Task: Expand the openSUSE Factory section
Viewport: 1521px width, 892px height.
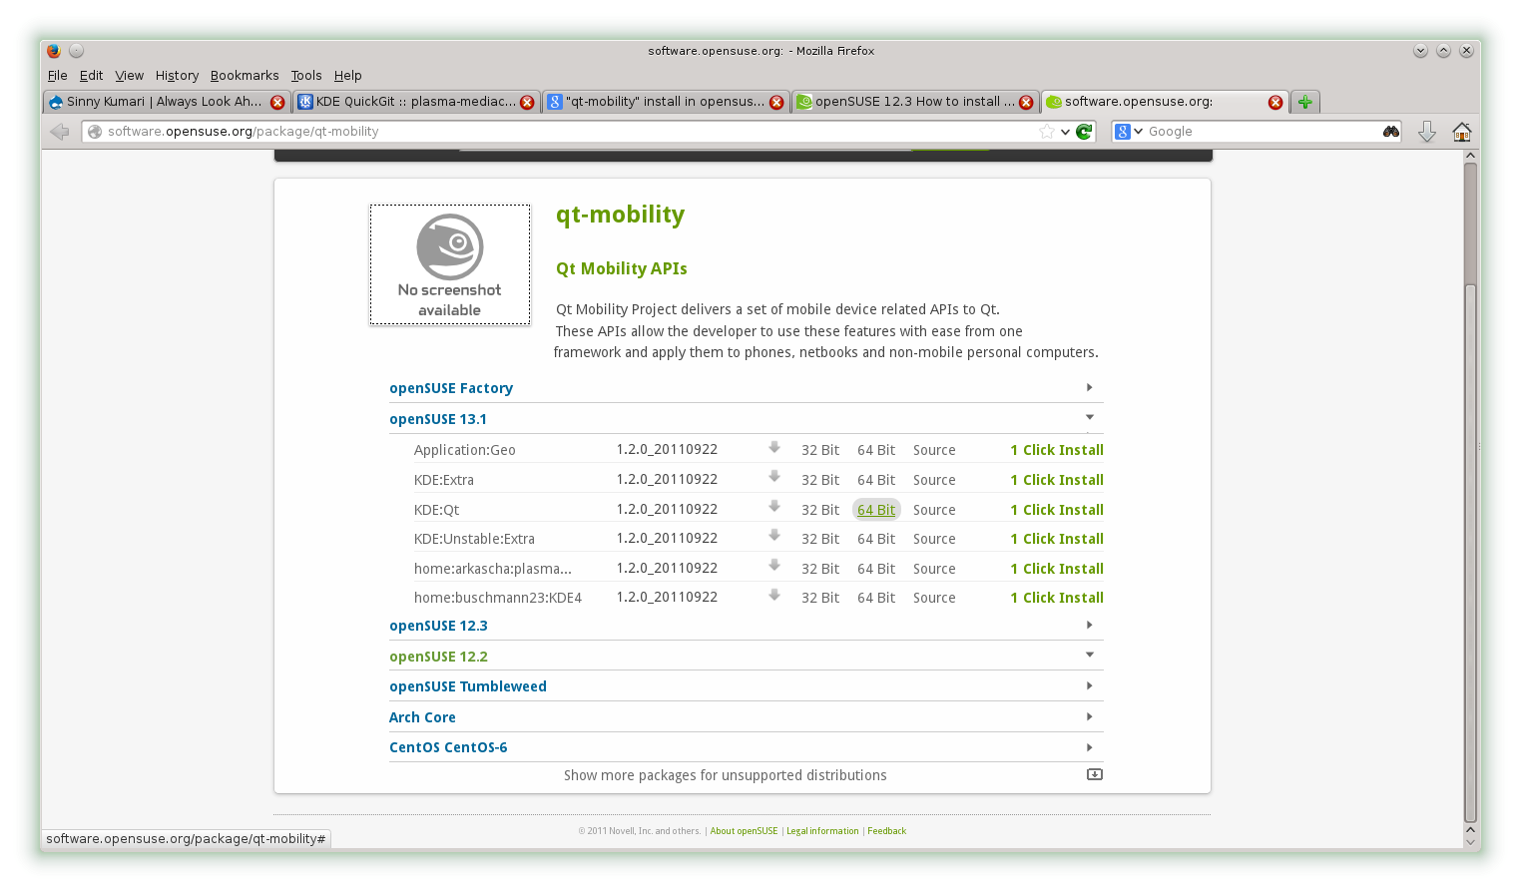Action: (747, 388)
